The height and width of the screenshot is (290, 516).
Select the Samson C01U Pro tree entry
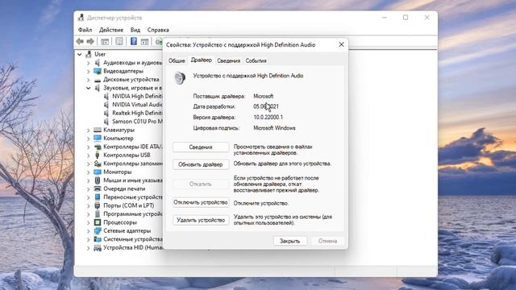(x=137, y=122)
